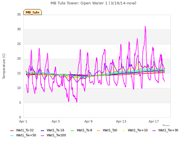Click the Apr 9 x-axis label
The image size is (188, 141).
coord(88,121)
